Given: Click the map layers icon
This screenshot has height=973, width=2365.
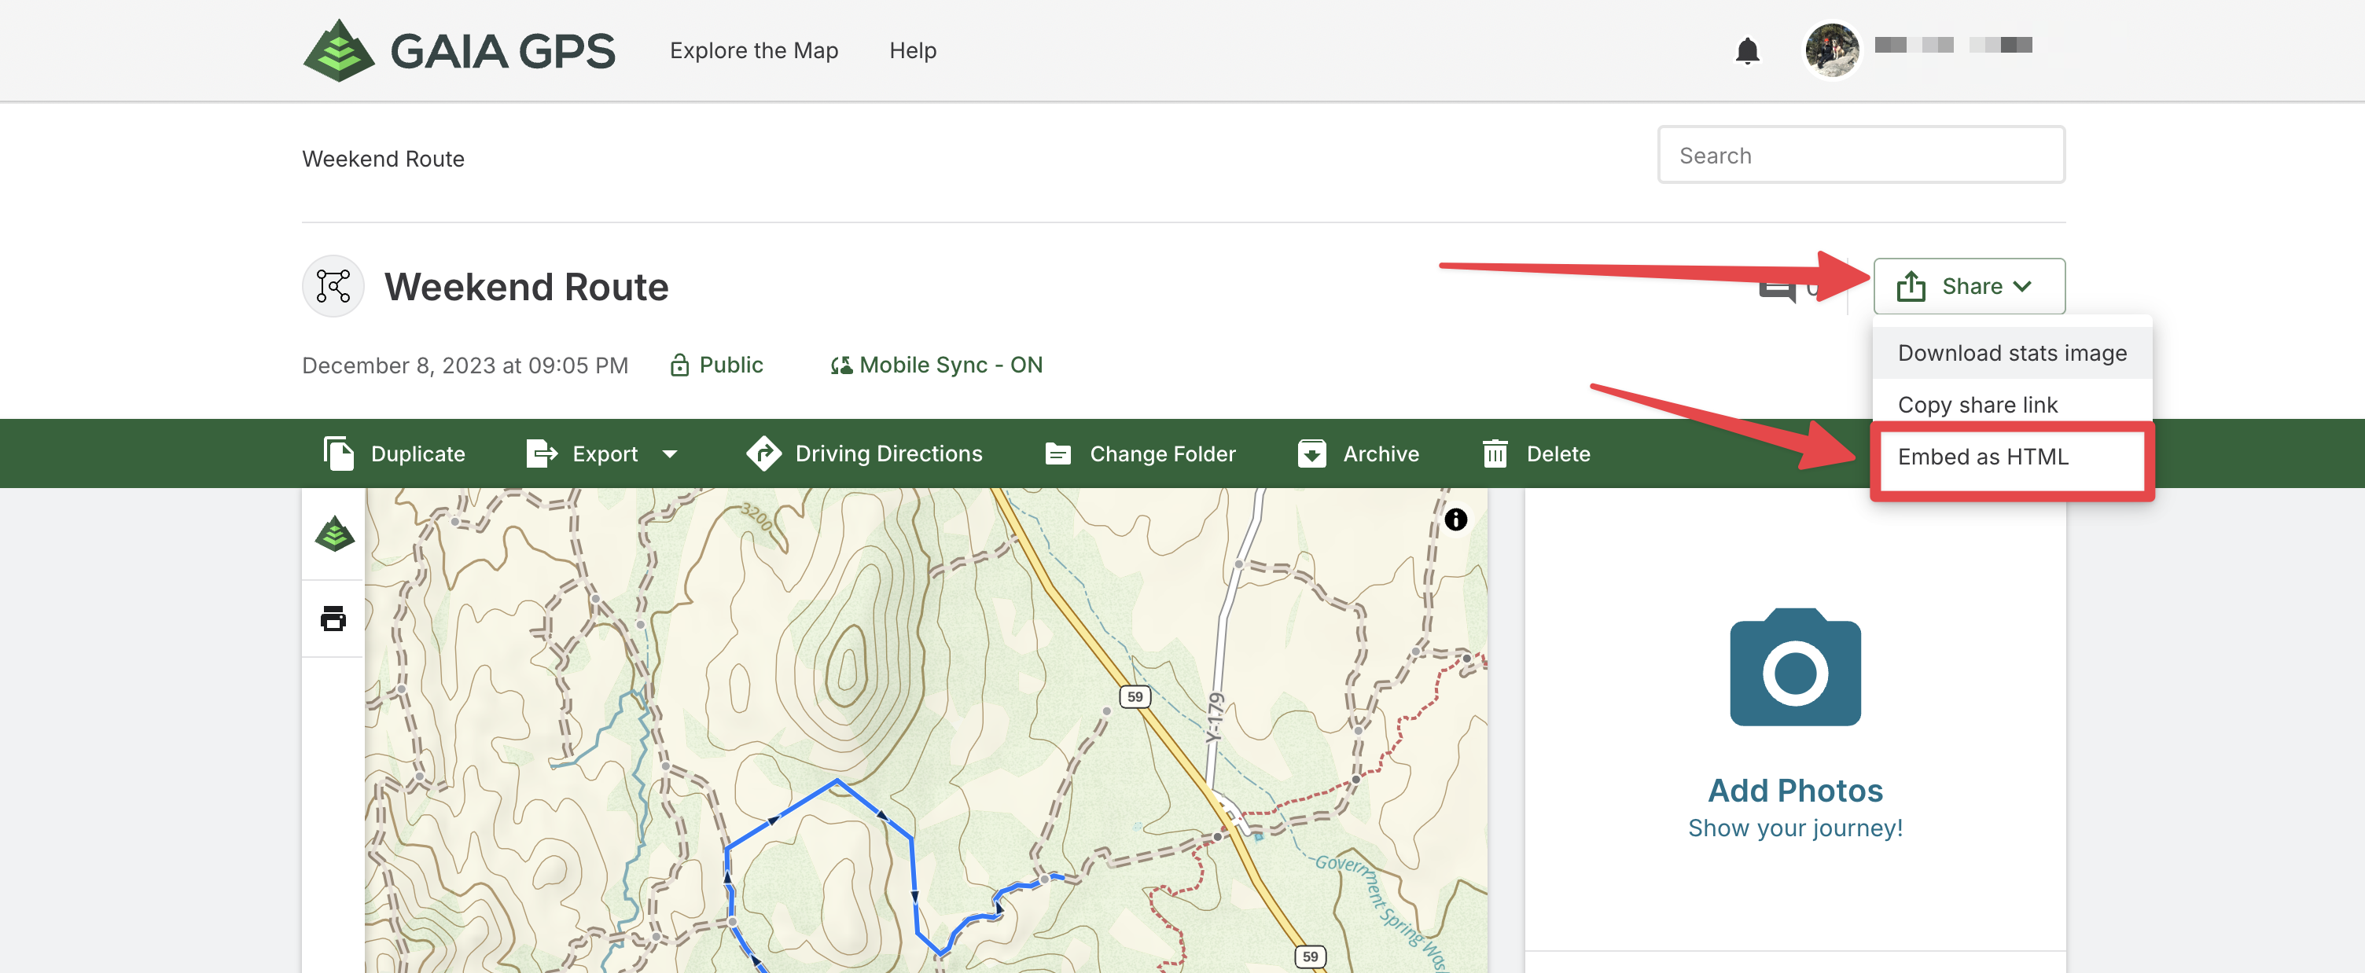Looking at the screenshot, I should click(334, 534).
